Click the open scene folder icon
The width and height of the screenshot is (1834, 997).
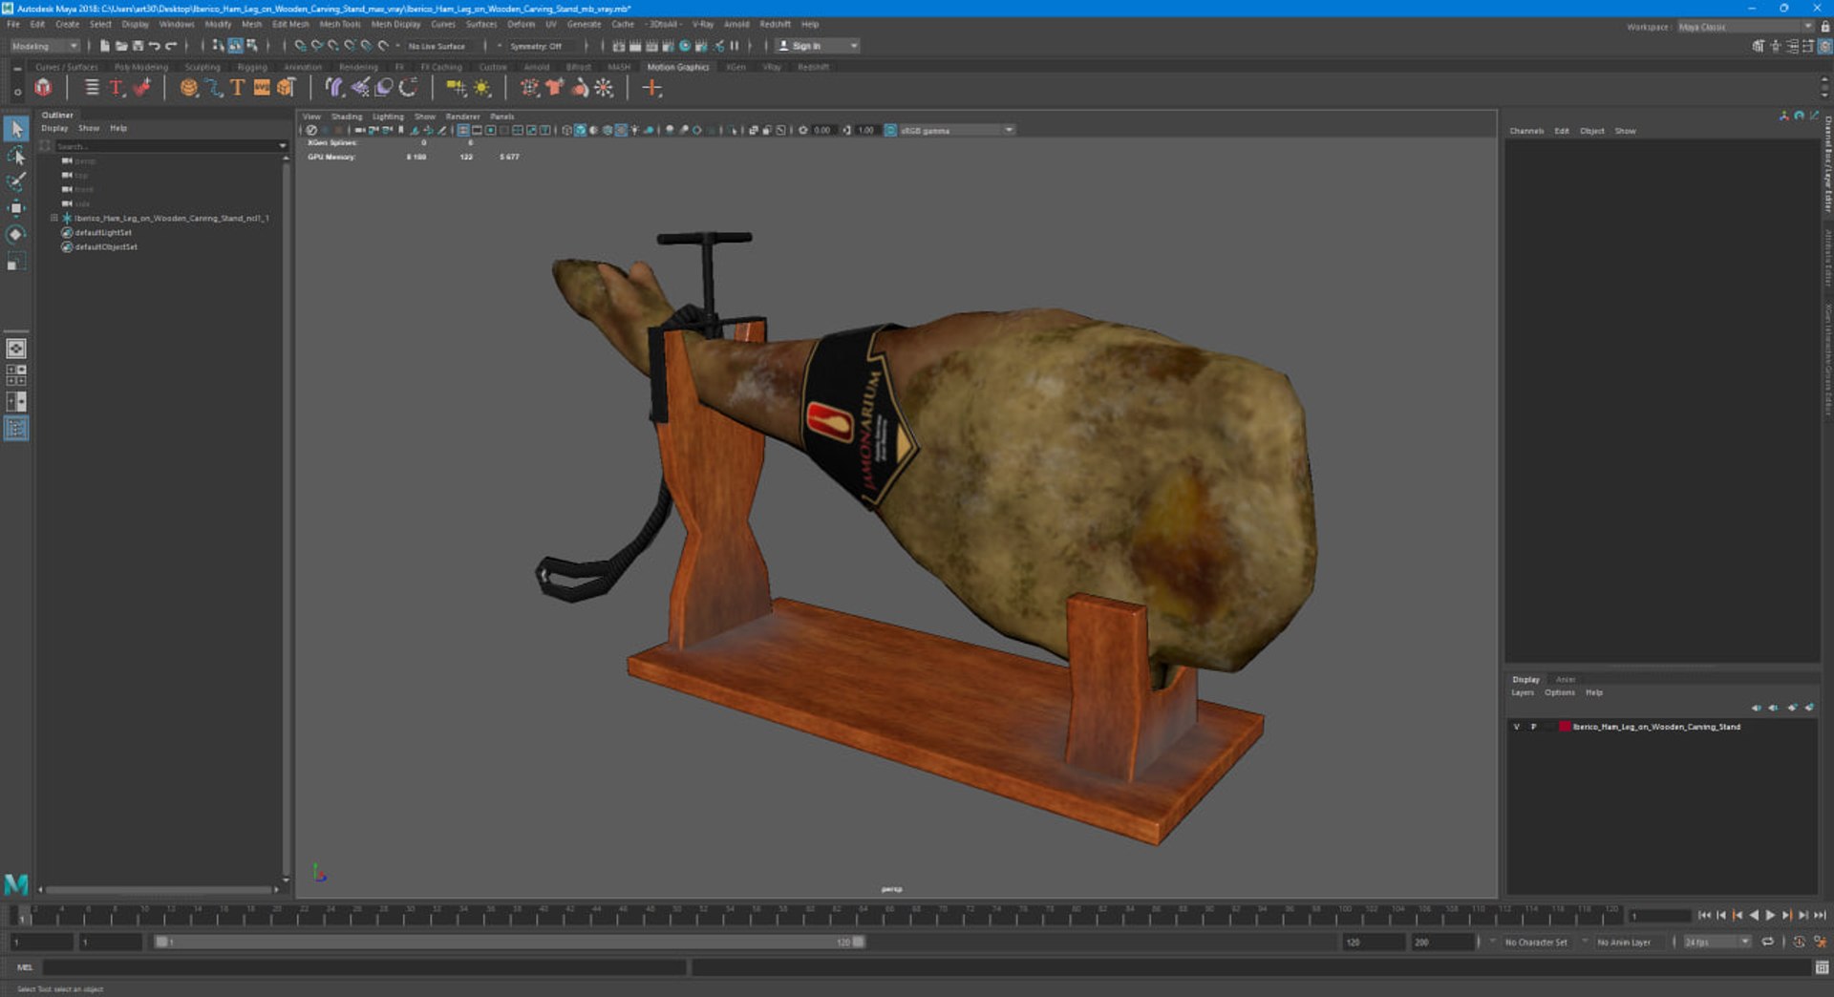pyautogui.click(x=121, y=46)
